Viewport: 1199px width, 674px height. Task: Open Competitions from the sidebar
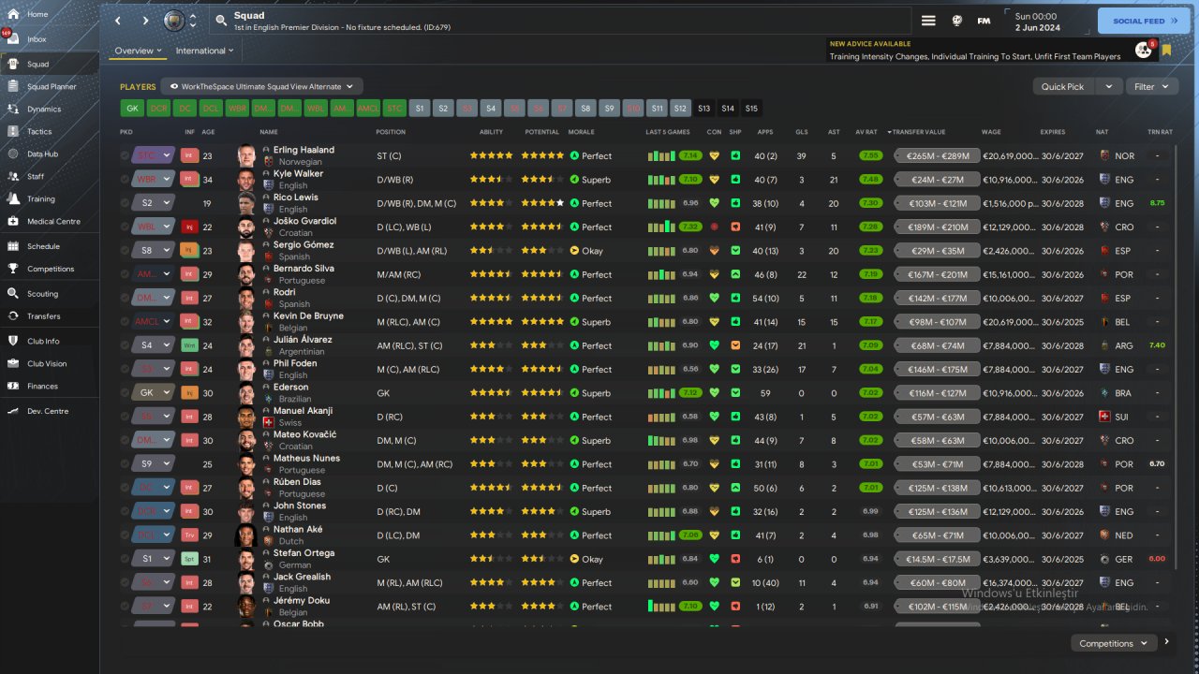[50, 269]
